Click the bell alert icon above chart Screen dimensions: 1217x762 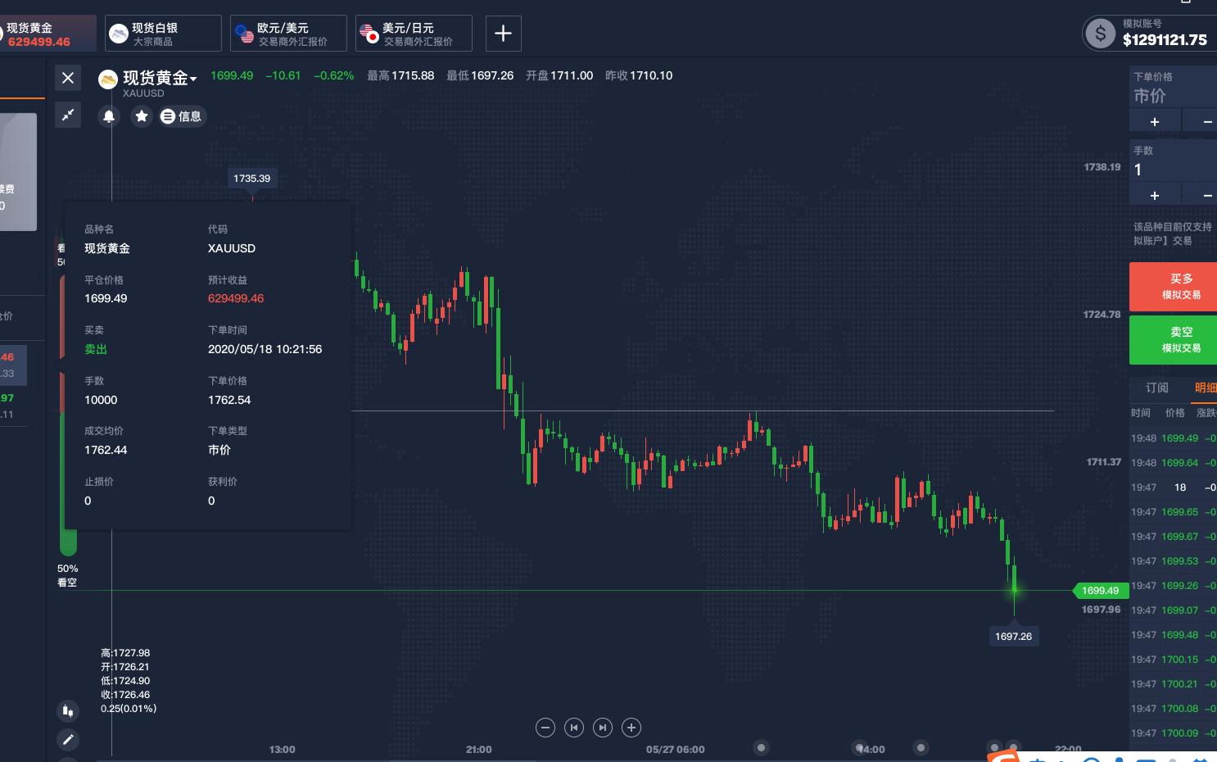(x=109, y=116)
